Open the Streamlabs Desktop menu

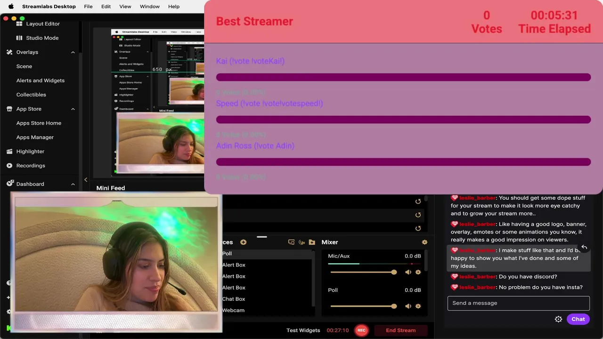click(x=49, y=7)
